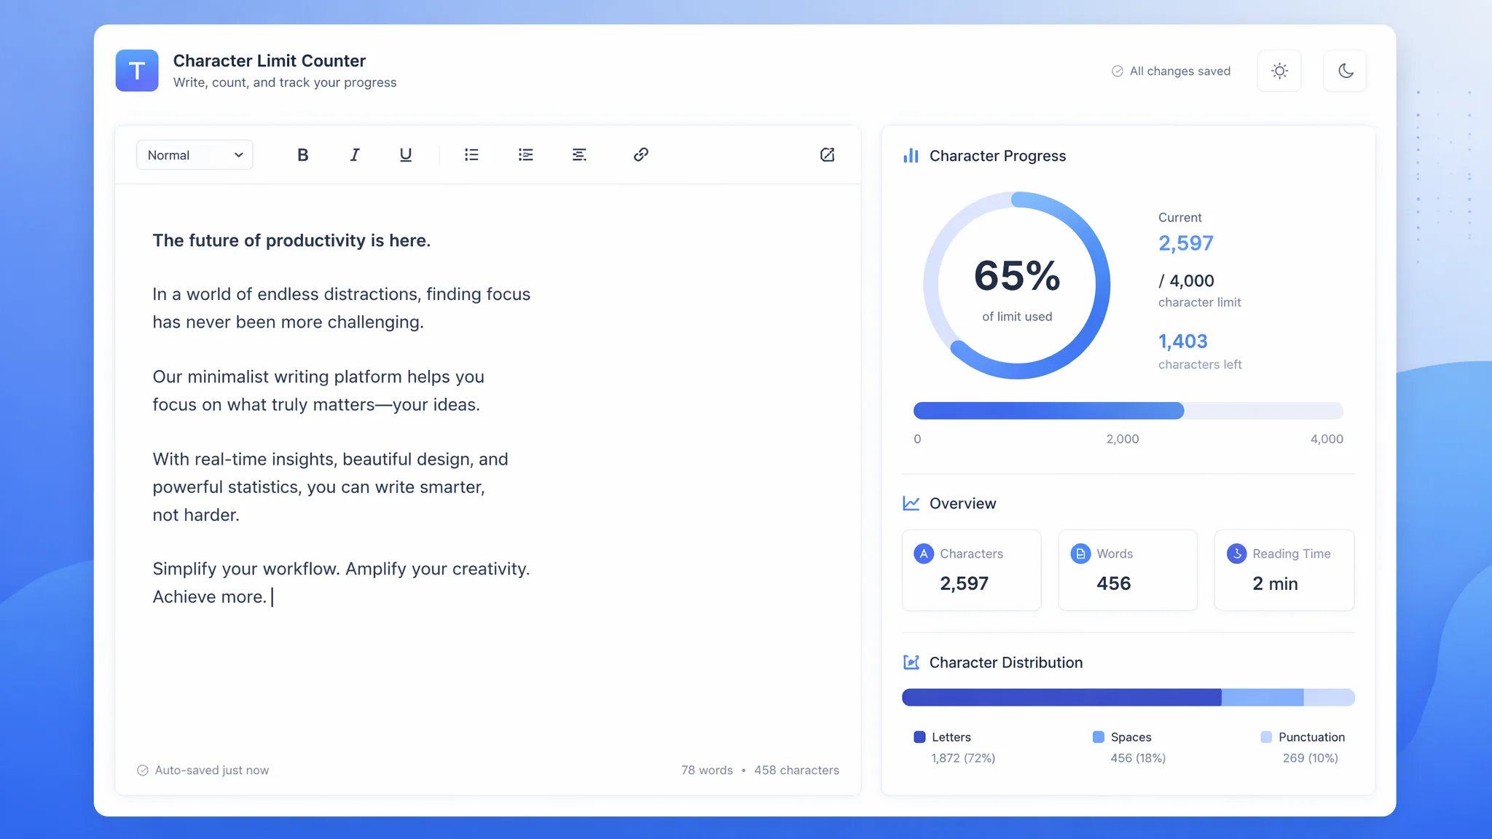Click the Spaces legend color swatch

tap(1099, 737)
